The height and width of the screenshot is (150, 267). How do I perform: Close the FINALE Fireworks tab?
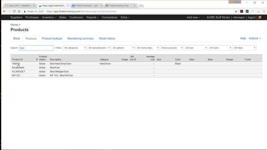(x=101, y=6)
